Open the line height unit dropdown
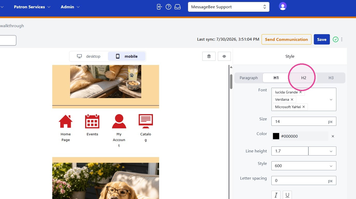This screenshot has height=199, width=356. (322, 151)
